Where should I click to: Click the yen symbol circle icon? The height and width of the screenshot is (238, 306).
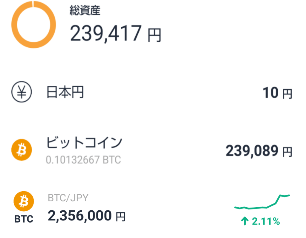tap(21, 93)
